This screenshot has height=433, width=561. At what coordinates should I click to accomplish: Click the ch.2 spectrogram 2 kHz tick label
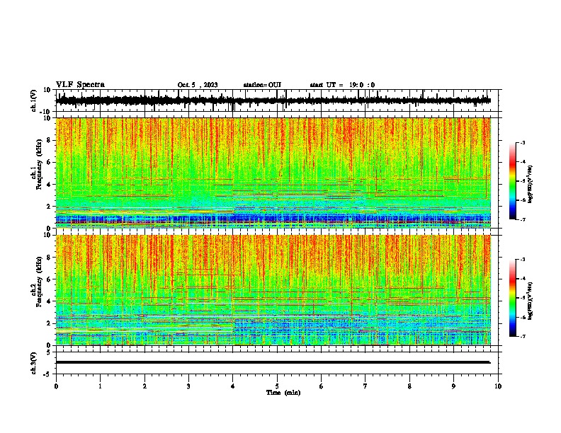[x=49, y=323]
